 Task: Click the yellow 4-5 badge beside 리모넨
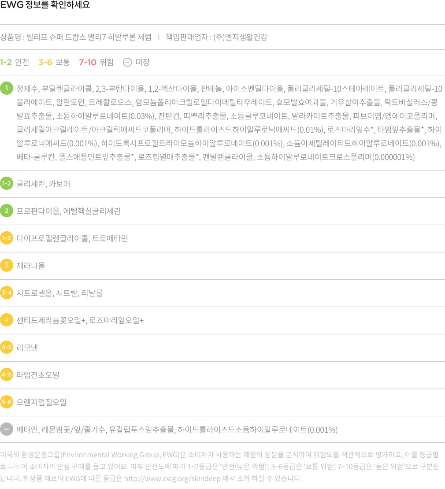click(7, 348)
